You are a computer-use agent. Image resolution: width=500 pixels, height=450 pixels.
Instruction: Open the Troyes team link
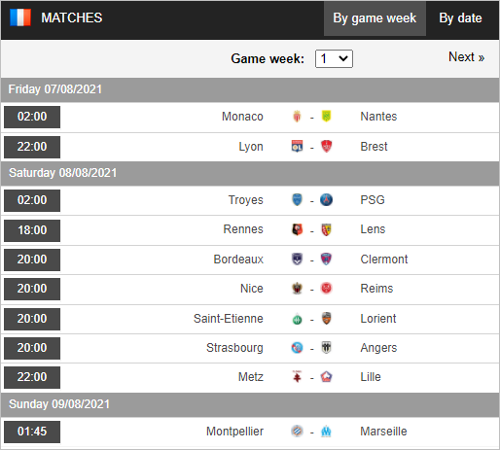(x=245, y=200)
